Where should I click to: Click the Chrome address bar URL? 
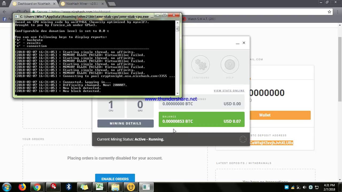[x=81, y=12]
